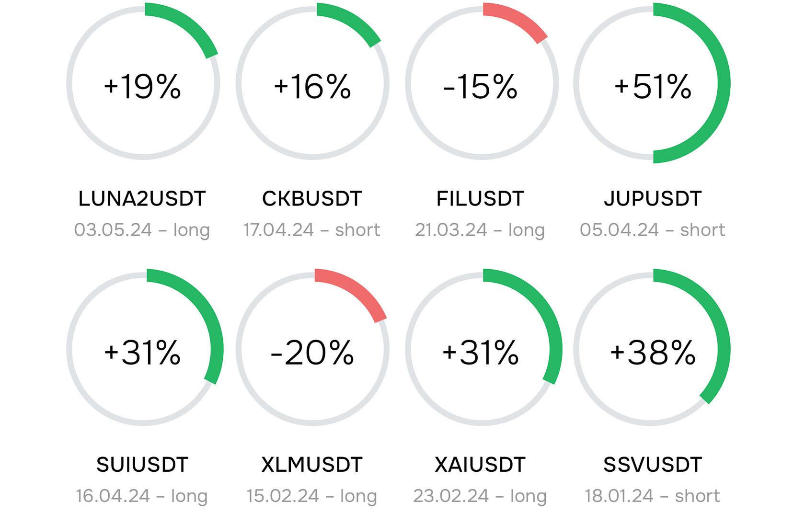
Task: Open the XLMUSDT -20% red ring
Action: pos(312,349)
